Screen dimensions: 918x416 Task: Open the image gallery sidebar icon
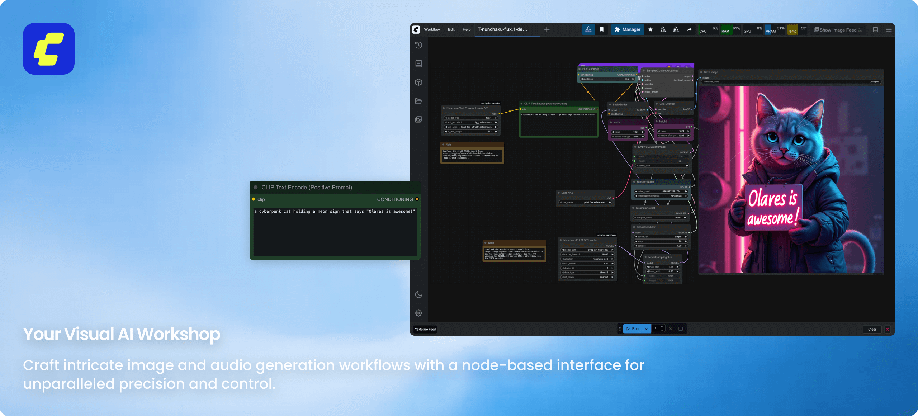pos(418,119)
